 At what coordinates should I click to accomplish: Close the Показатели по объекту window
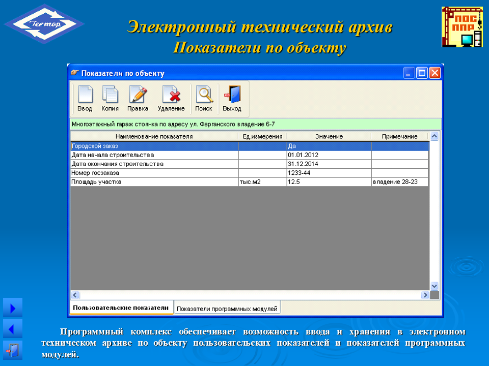pos(434,73)
